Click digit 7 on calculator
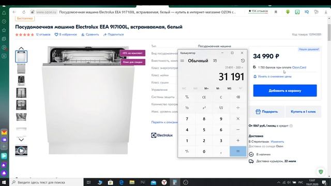The height and width of the screenshot is (186, 331). pos(187,119)
